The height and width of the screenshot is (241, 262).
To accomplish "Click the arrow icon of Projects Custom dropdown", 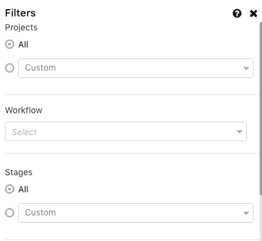I will pyautogui.click(x=246, y=68).
